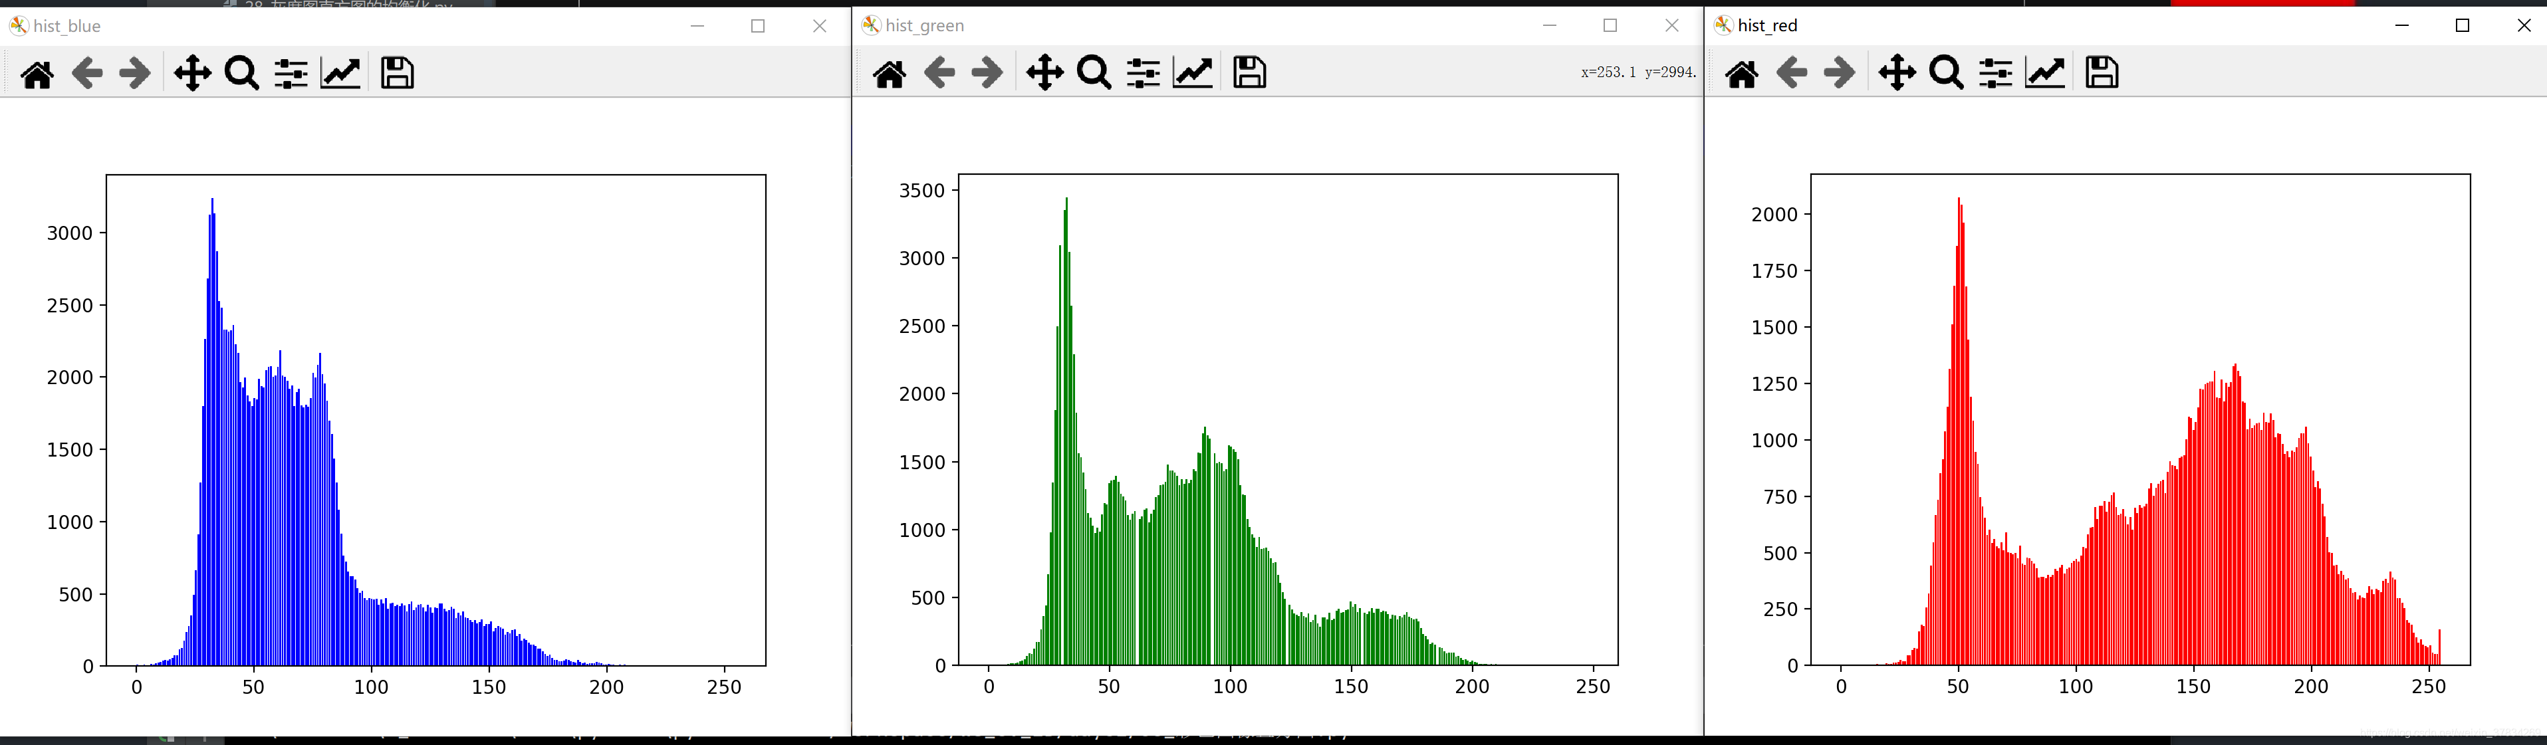The width and height of the screenshot is (2547, 745).
Task: Activate the Pan tool in hist_green window
Action: 1045,73
